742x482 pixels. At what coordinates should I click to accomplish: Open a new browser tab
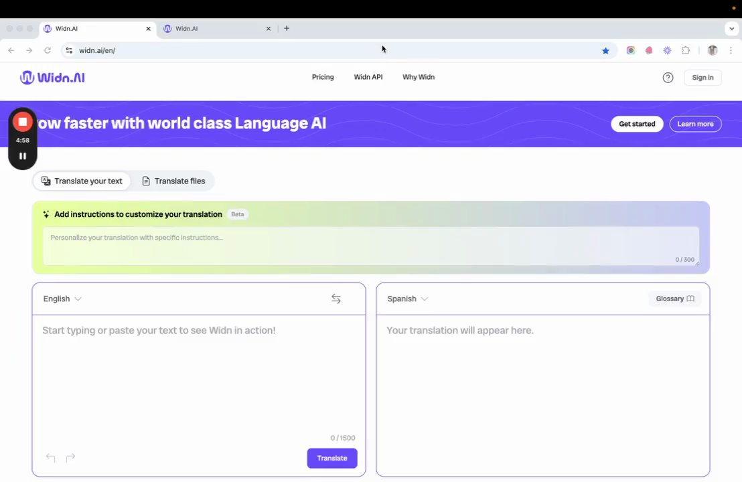(x=287, y=28)
